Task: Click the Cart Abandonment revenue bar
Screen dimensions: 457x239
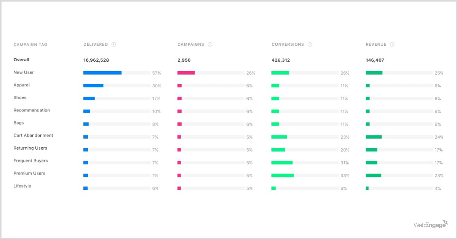Action: pos(374,137)
